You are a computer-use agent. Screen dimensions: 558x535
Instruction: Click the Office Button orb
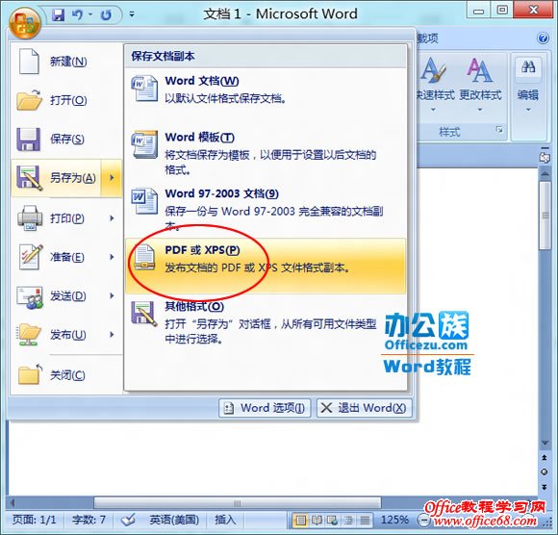25,23
